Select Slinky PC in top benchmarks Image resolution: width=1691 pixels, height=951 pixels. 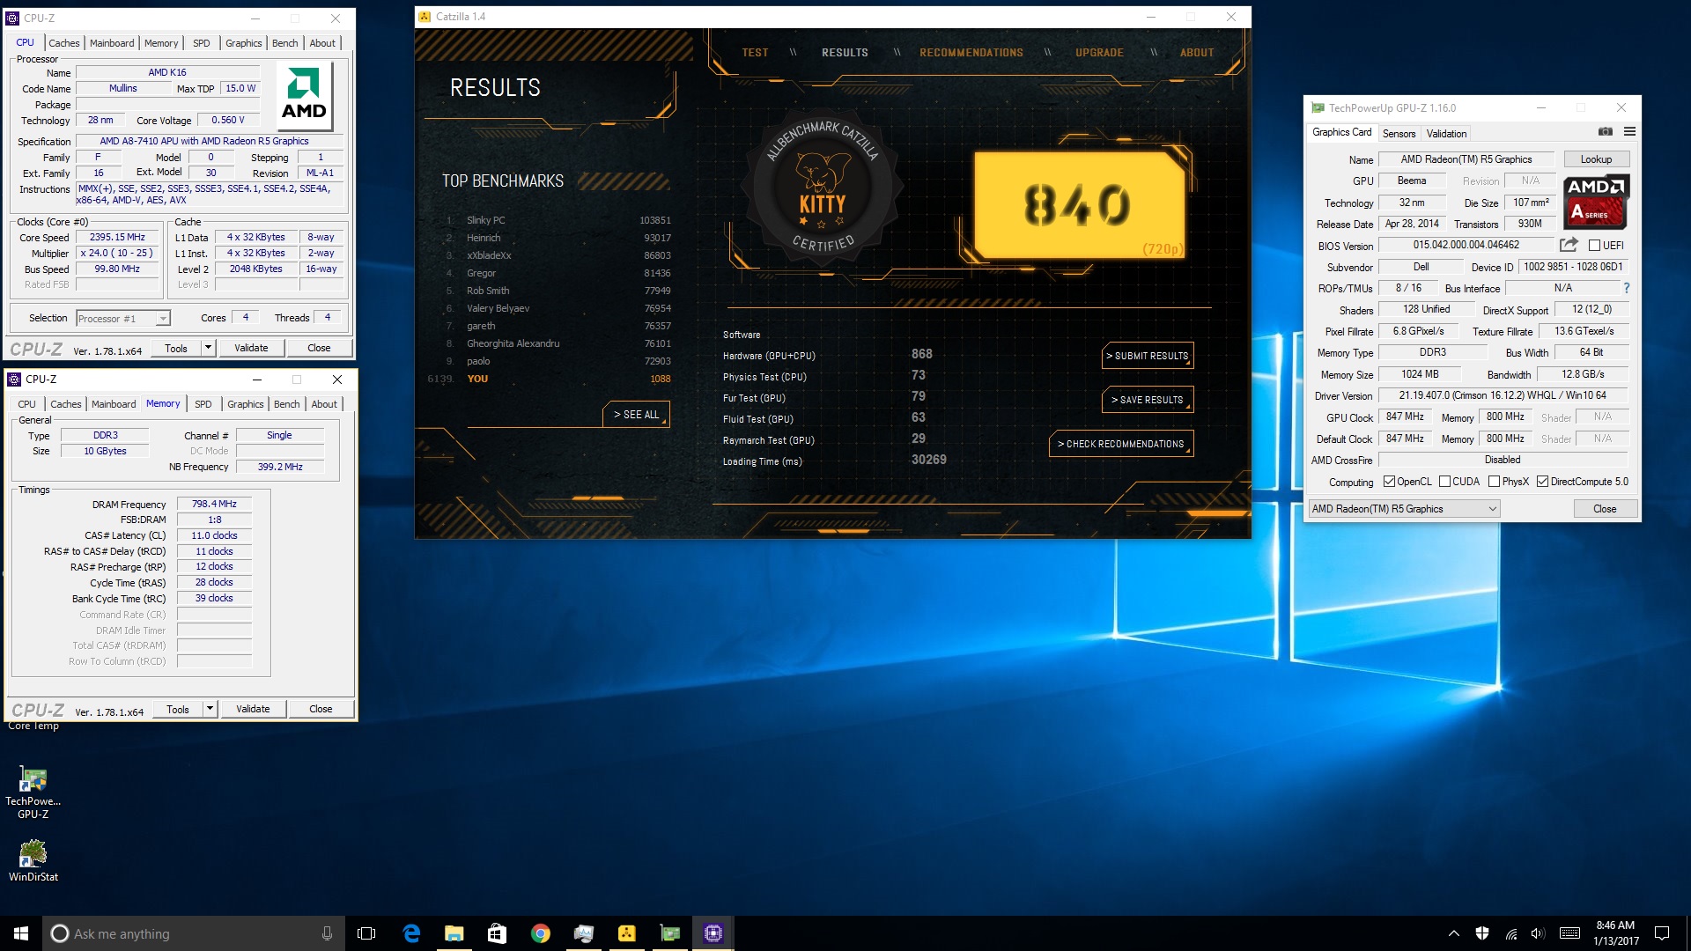[x=558, y=220]
